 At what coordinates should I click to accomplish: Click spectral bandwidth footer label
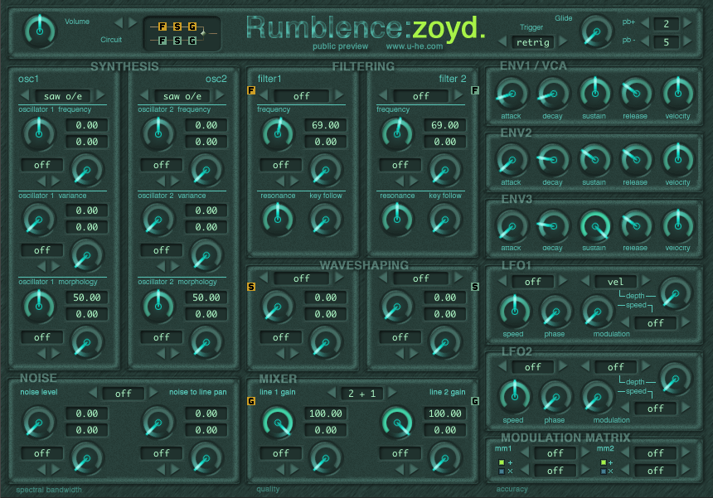point(49,490)
